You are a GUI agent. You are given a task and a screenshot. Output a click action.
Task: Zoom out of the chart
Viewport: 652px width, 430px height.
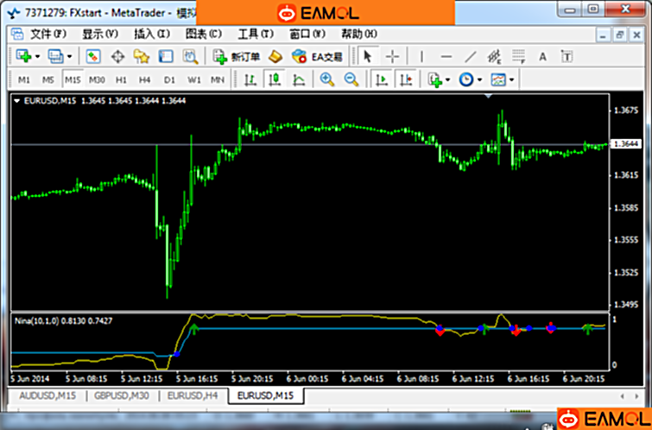(x=351, y=79)
